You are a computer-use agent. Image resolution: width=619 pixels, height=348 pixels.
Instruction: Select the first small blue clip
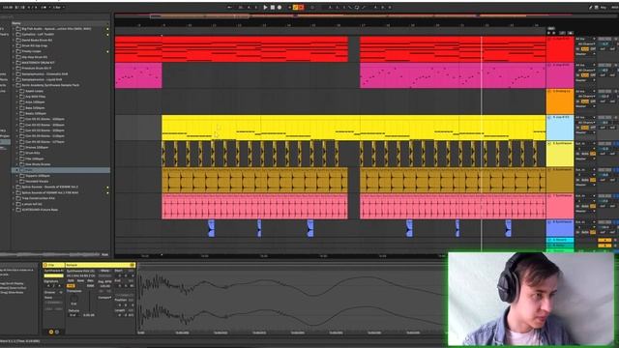[x=211, y=228]
